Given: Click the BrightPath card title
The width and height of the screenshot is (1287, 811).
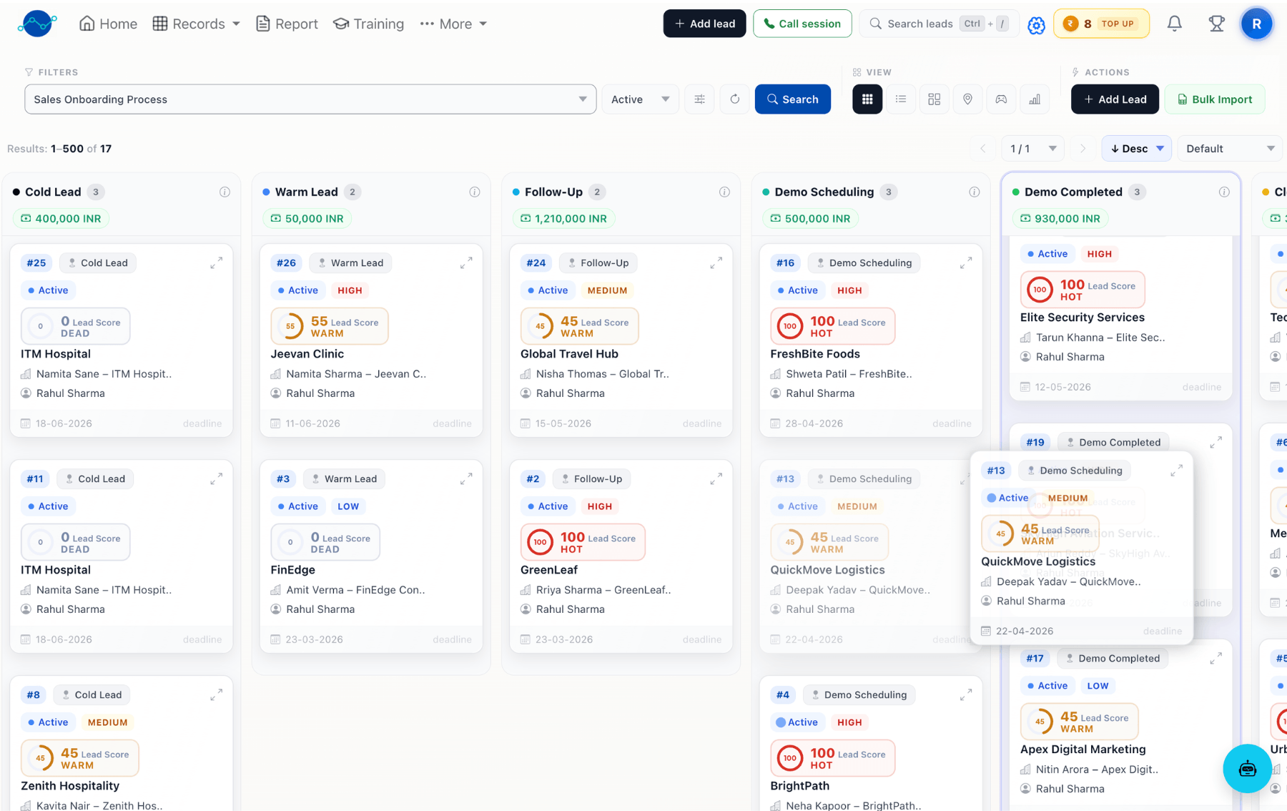Looking at the screenshot, I should point(799,786).
